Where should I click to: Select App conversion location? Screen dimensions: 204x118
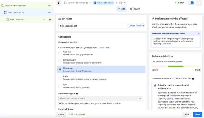tap(60, 86)
